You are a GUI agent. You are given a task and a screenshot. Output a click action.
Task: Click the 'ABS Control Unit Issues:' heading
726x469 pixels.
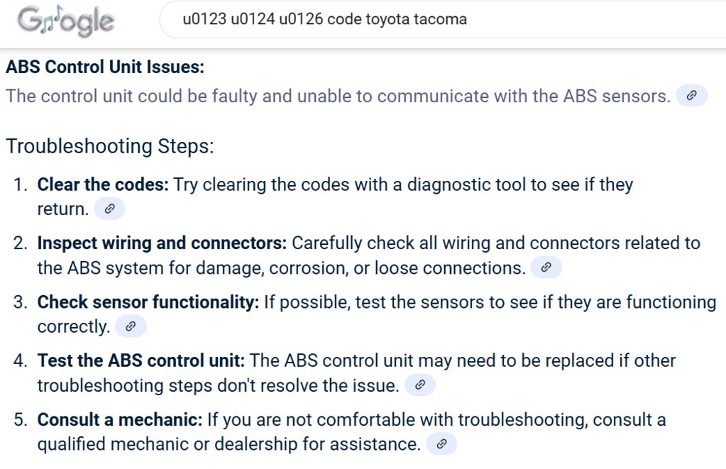pyautogui.click(x=105, y=67)
